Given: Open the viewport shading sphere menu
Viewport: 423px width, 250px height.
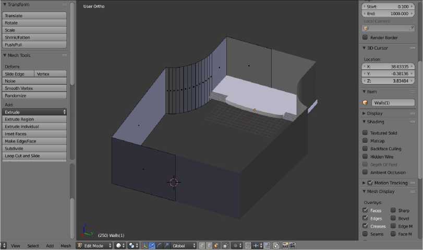Looking at the screenshot, I should pyautogui.click(x=120, y=245).
